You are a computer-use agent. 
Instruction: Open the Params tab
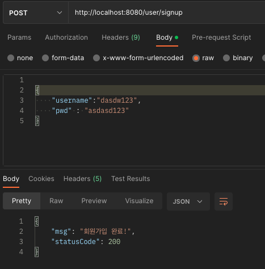(19, 37)
